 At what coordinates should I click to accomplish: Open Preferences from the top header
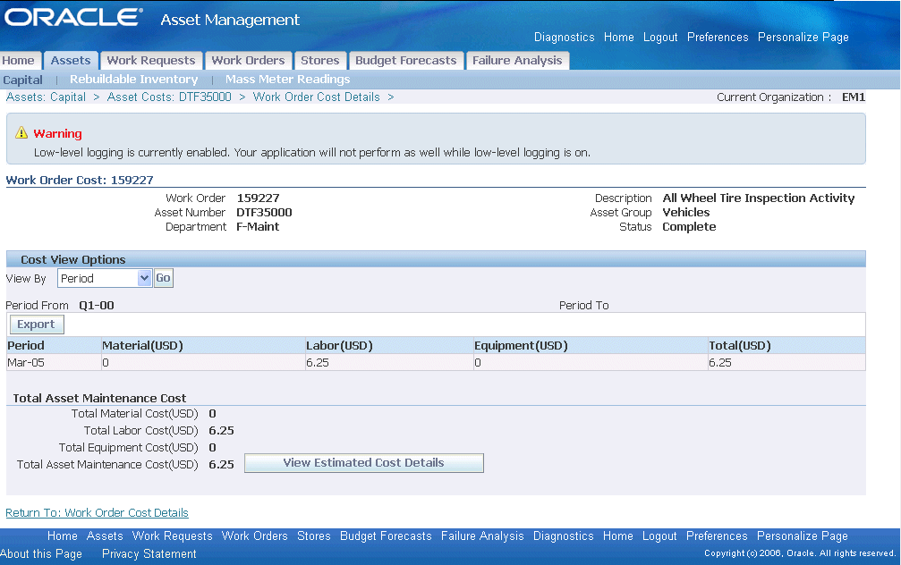[x=718, y=37]
